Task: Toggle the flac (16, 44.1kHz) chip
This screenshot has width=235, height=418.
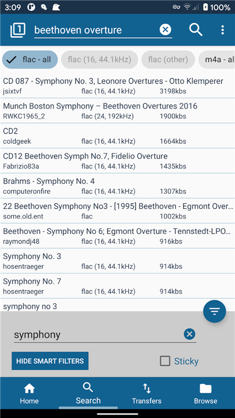Action: click(x=100, y=59)
